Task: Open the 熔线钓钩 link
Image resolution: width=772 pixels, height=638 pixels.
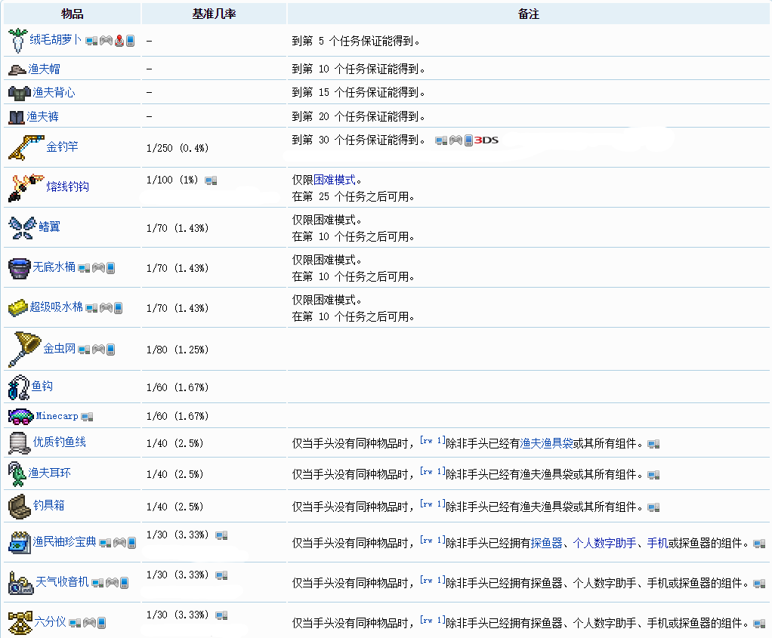Action: (67, 186)
